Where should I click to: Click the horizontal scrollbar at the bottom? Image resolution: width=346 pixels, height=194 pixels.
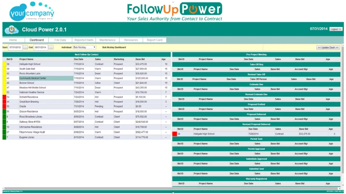[x=171, y=189]
